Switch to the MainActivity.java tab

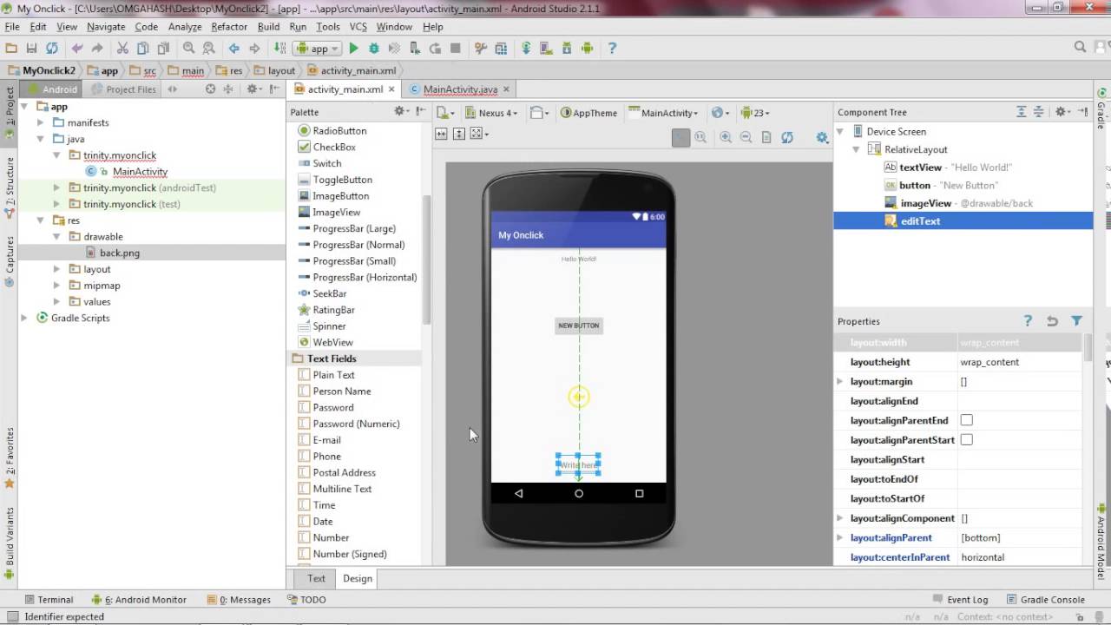pyautogui.click(x=459, y=89)
